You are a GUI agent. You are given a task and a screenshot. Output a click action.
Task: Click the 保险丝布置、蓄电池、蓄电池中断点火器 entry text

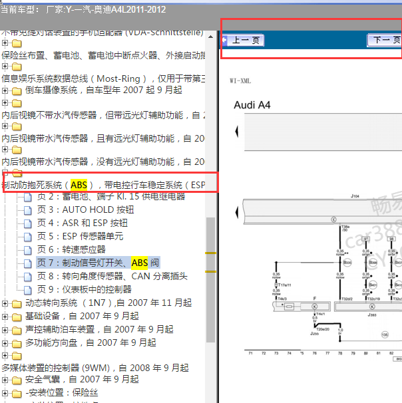103,55
